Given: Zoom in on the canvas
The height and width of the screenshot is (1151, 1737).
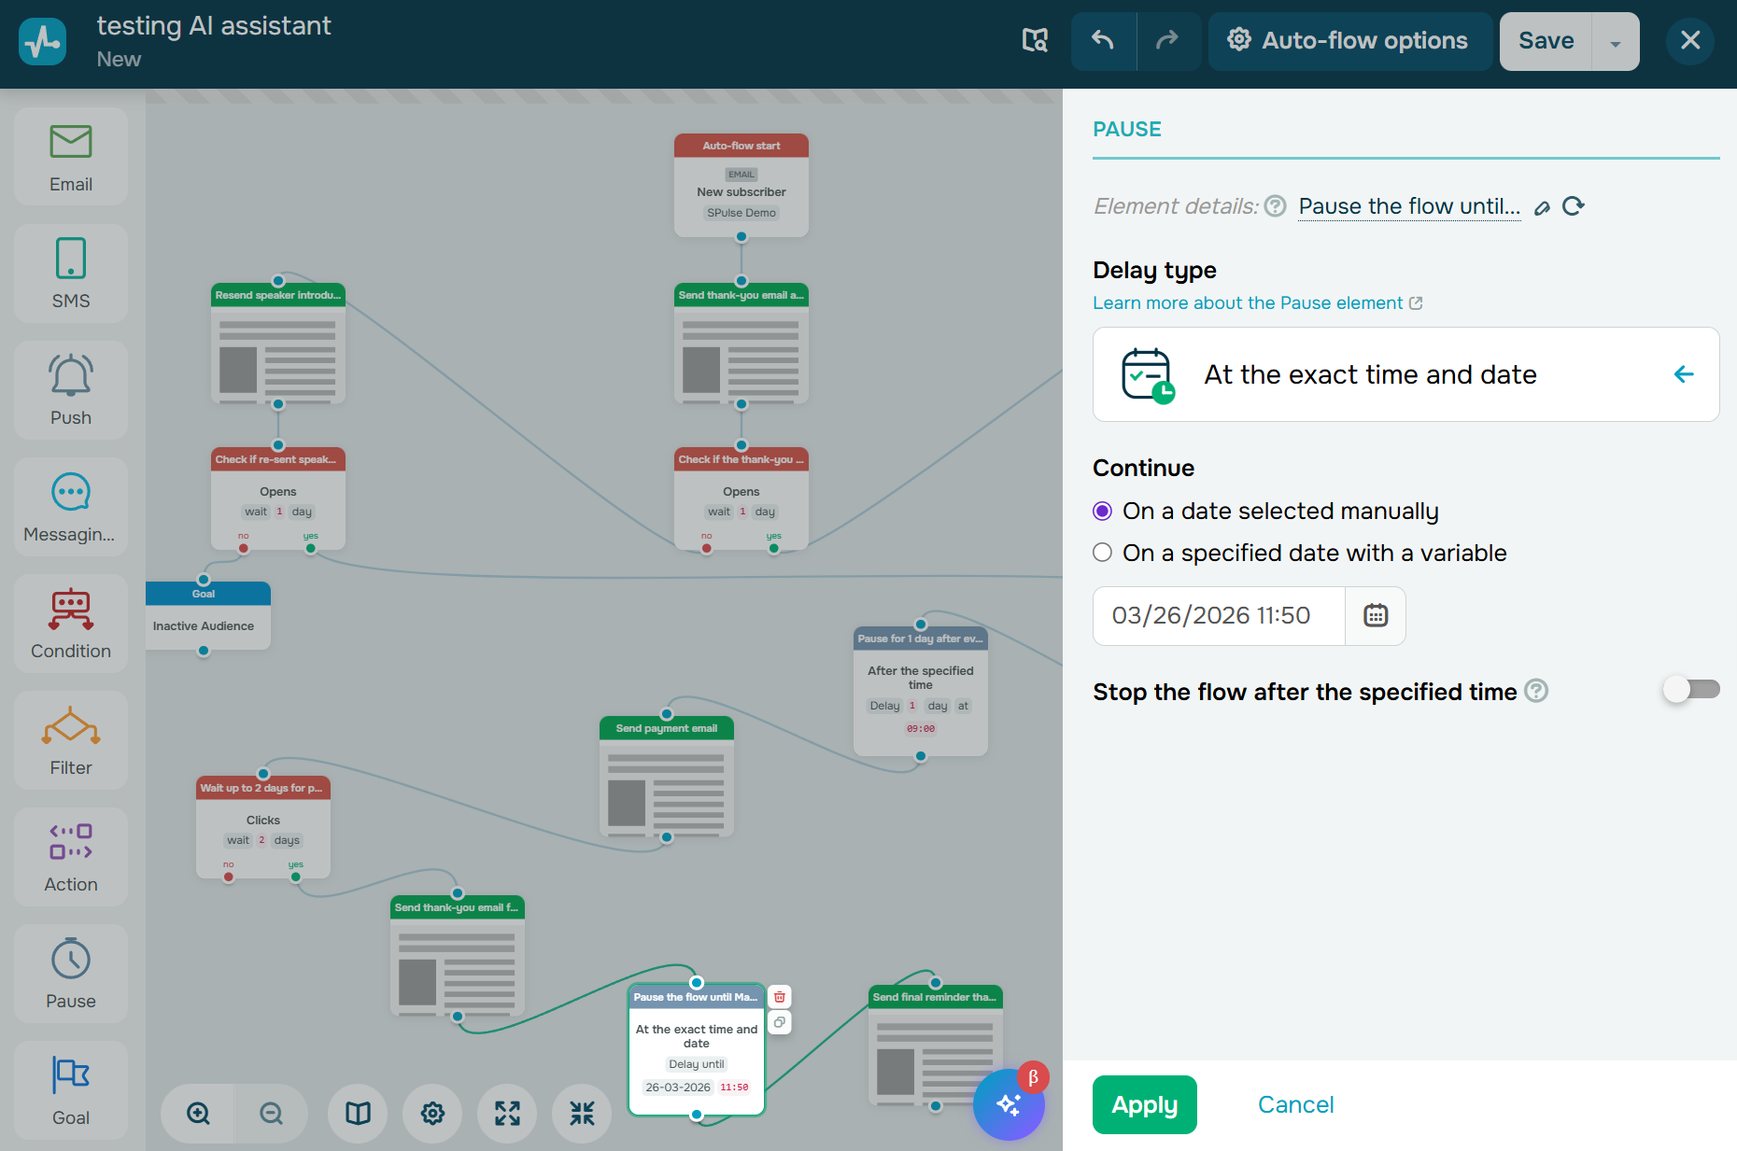Looking at the screenshot, I should 198,1113.
